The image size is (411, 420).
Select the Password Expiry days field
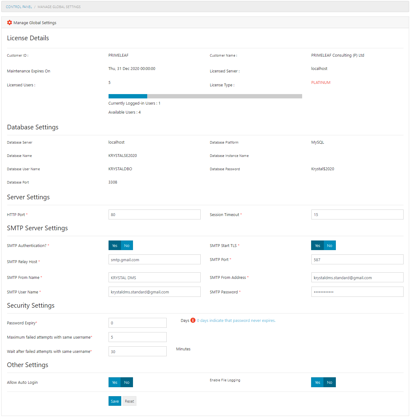pos(137,323)
